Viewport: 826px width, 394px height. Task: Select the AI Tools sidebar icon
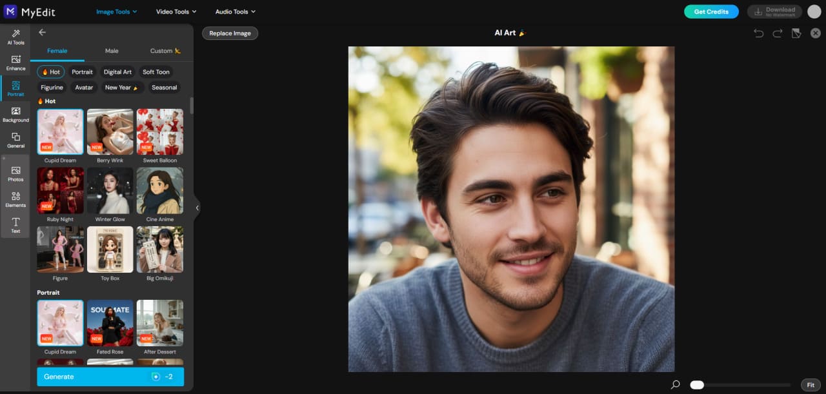click(x=15, y=36)
